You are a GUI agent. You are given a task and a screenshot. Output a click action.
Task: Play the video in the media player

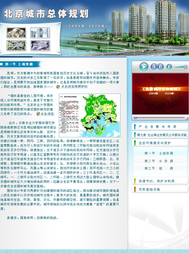point(144,67)
